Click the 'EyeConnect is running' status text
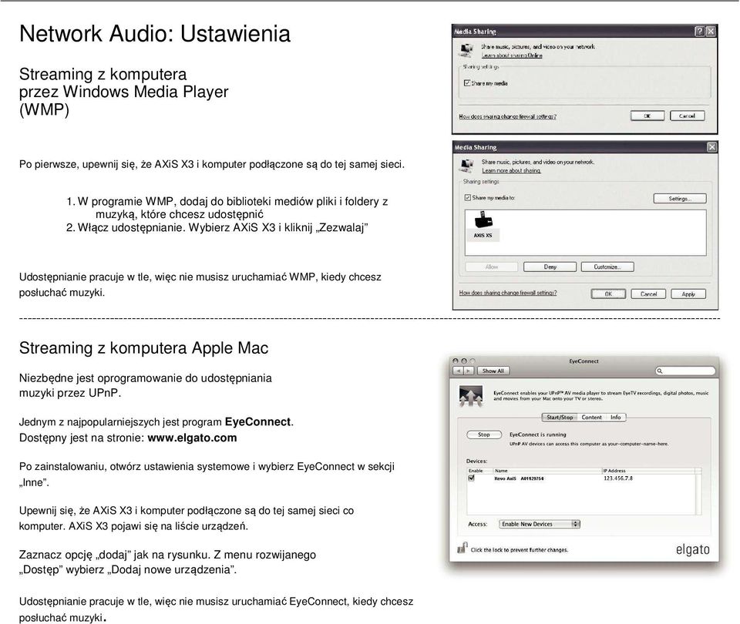The height and width of the screenshot is (624, 740). (x=537, y=434)
